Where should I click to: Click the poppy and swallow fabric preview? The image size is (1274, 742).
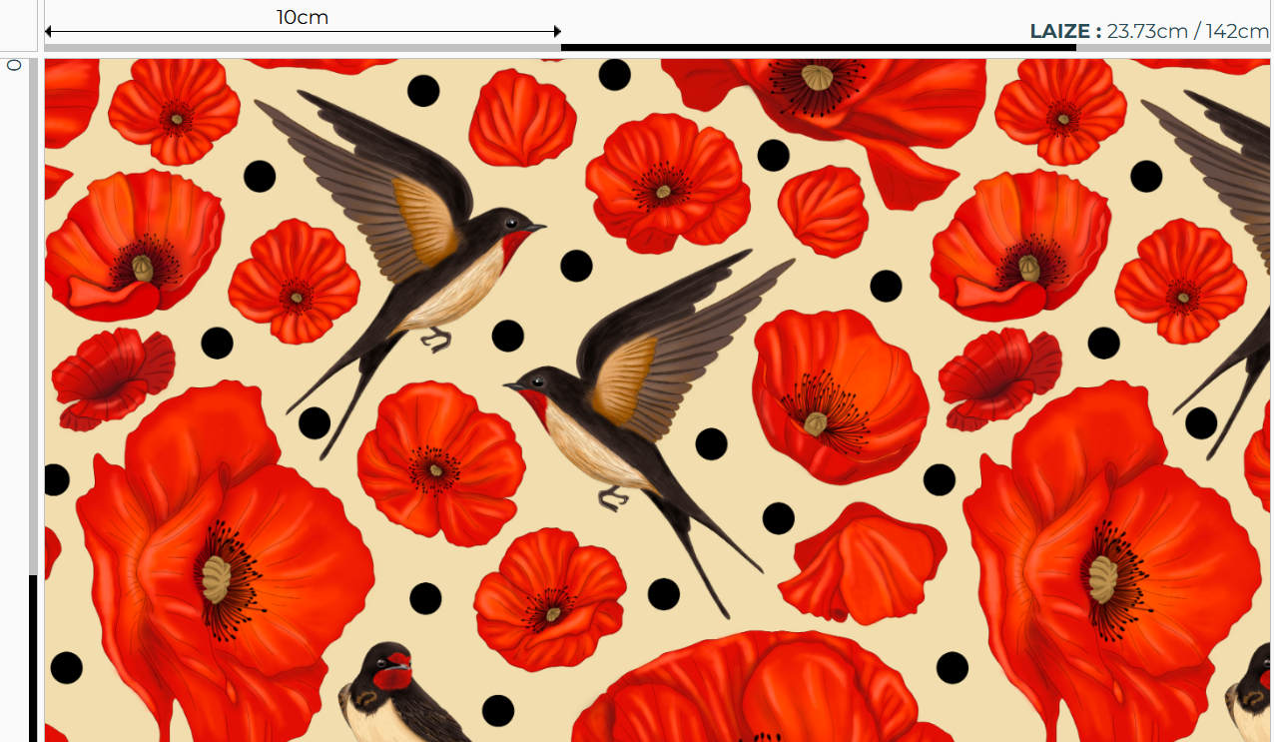[x=657, y=399]
